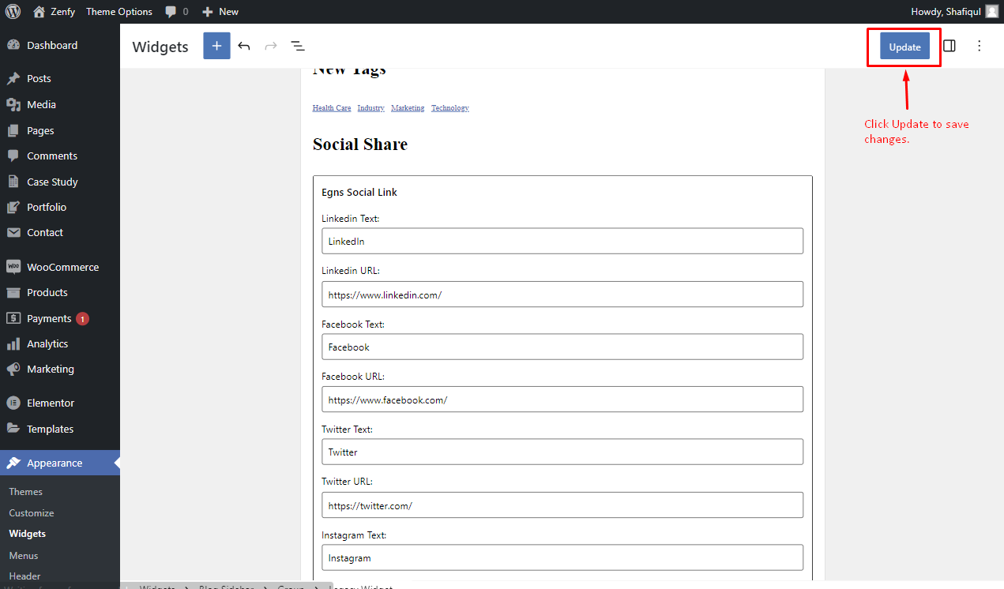Viewport: 1004px width, 589px height.
Task: Open the Themes submenu item
Action: pyautogui.click(x=26, y=491)
